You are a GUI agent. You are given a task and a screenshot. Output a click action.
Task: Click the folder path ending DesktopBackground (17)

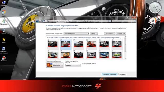click(85, 38)
